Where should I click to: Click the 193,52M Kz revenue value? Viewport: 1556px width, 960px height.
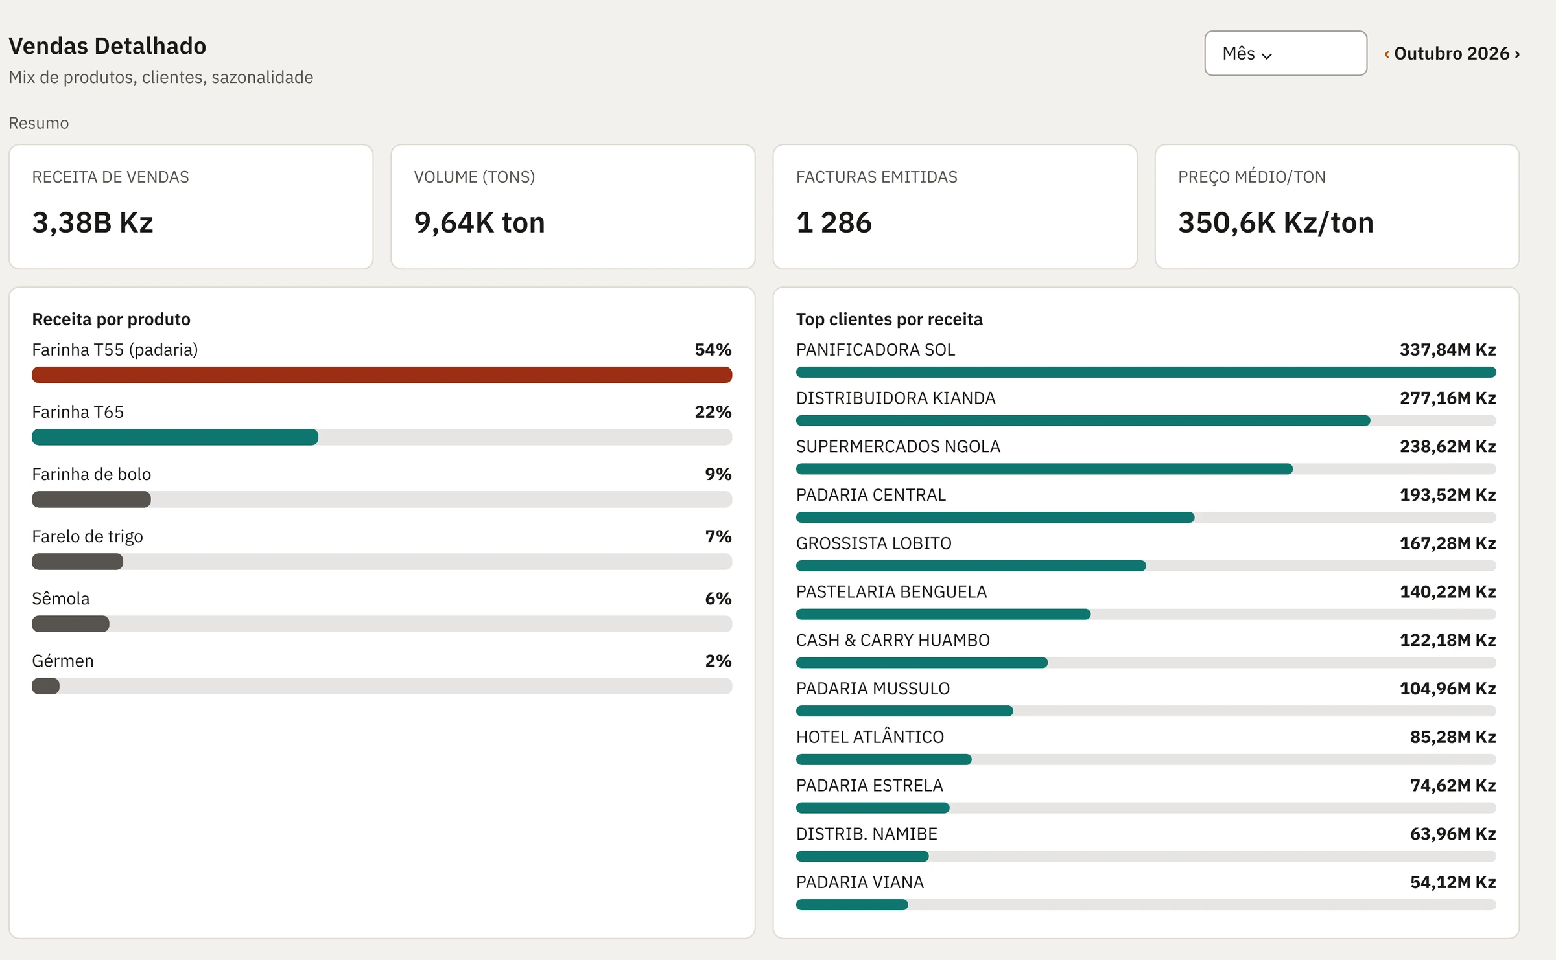click(1447, 495)
